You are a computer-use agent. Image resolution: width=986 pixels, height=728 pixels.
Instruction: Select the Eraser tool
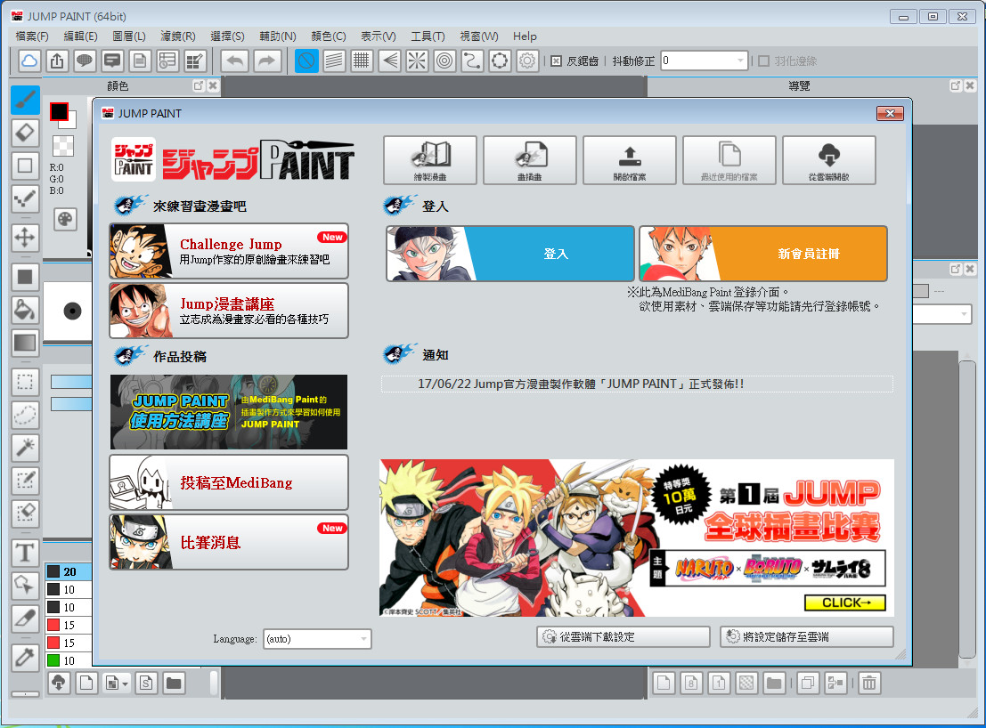[25, 133]
